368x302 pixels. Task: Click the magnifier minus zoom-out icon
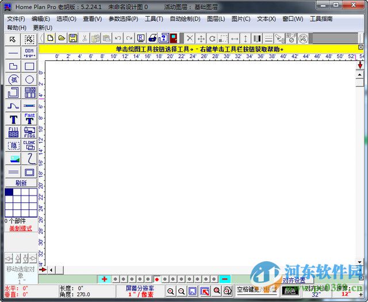tap(182, 291)
